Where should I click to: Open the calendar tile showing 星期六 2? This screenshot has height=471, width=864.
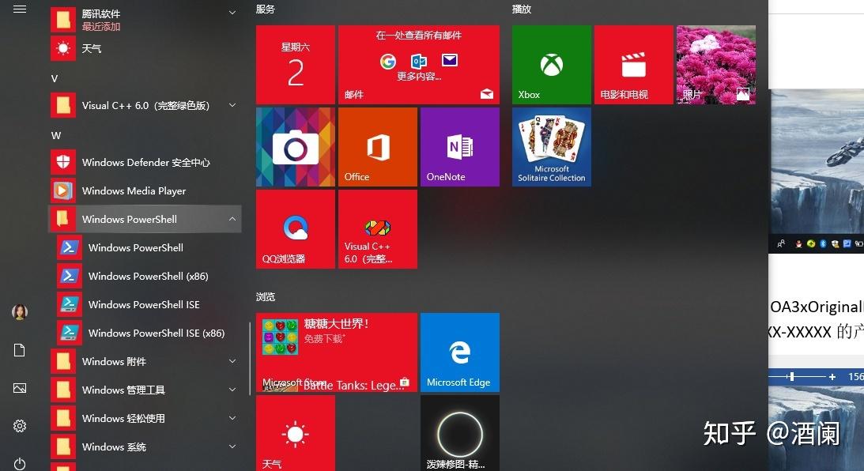coord(296,65)
